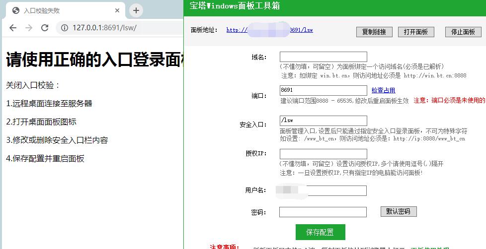
Task: Click the 端口 field containing 8691
Action: coord(324,90)
